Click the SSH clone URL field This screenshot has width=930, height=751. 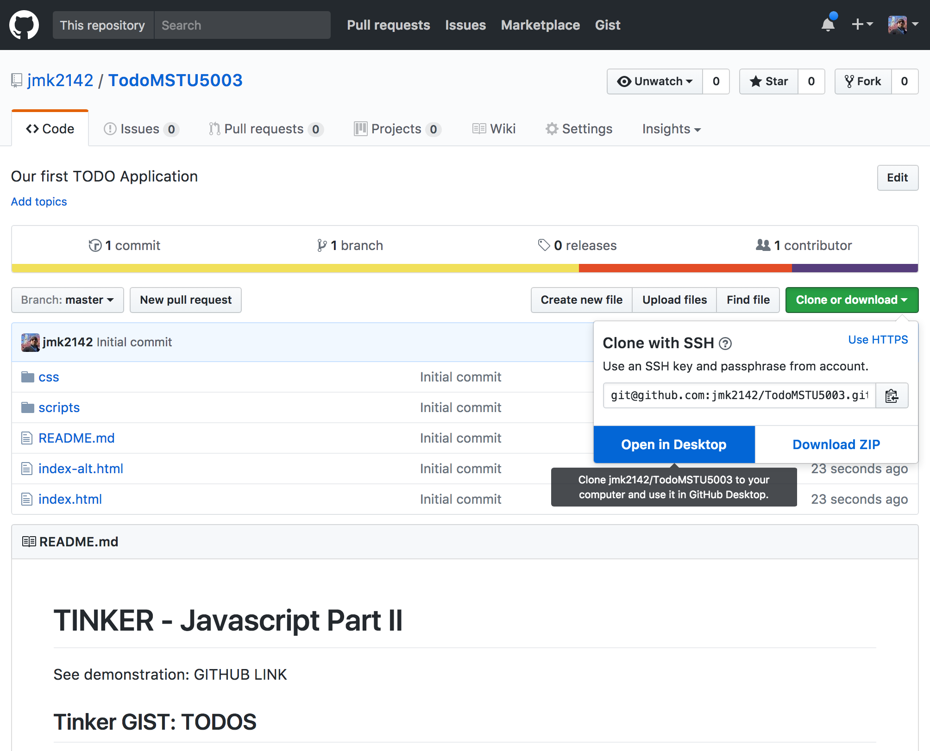click(739, 395)
